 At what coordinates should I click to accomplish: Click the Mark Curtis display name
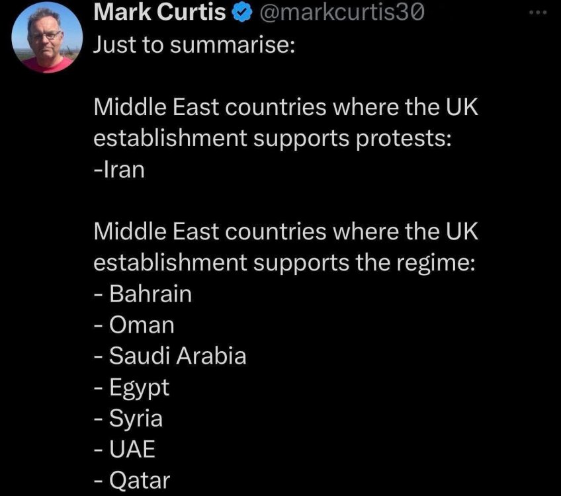tap(159, 12)
